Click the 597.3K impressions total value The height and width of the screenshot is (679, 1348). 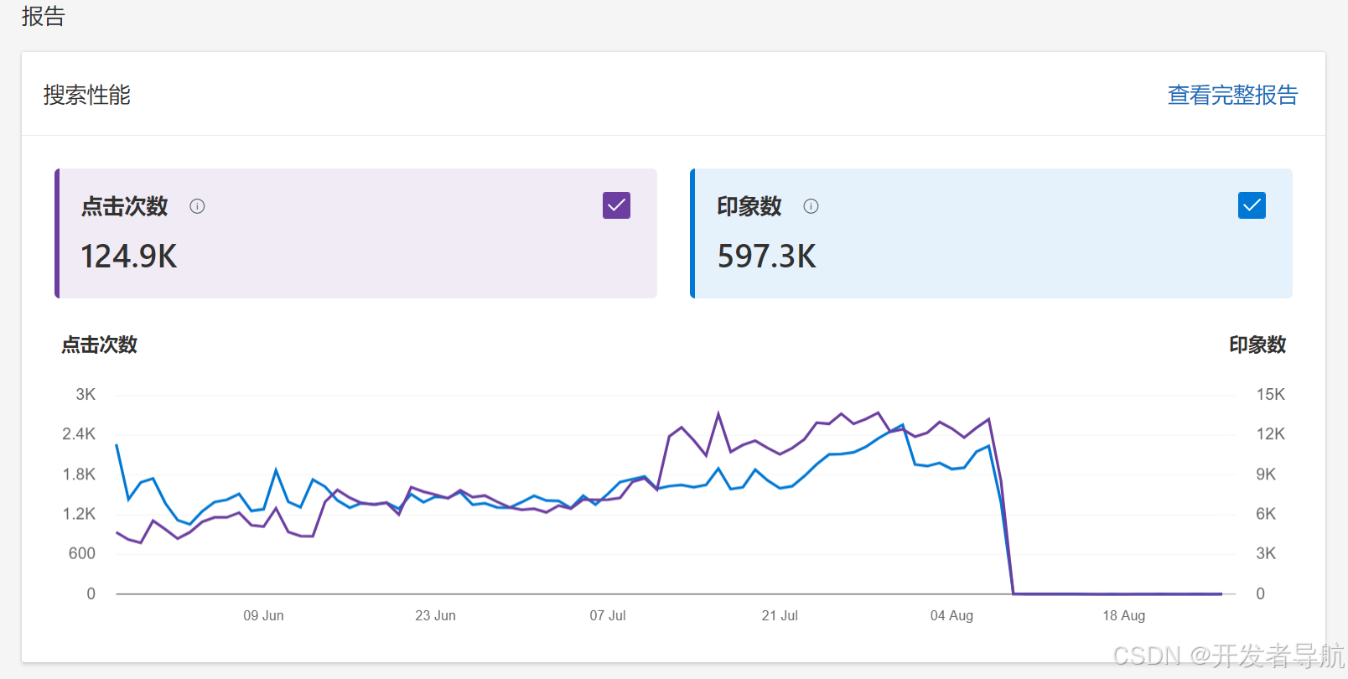(766, 257)
